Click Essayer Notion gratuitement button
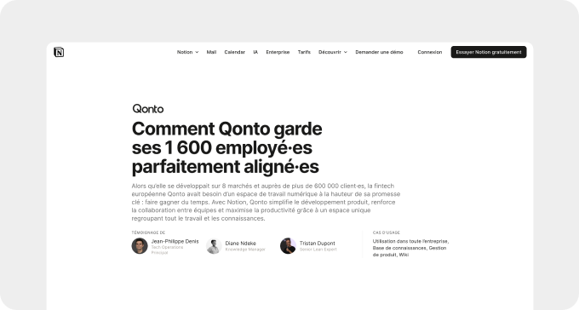 click(x=489, y=52)
